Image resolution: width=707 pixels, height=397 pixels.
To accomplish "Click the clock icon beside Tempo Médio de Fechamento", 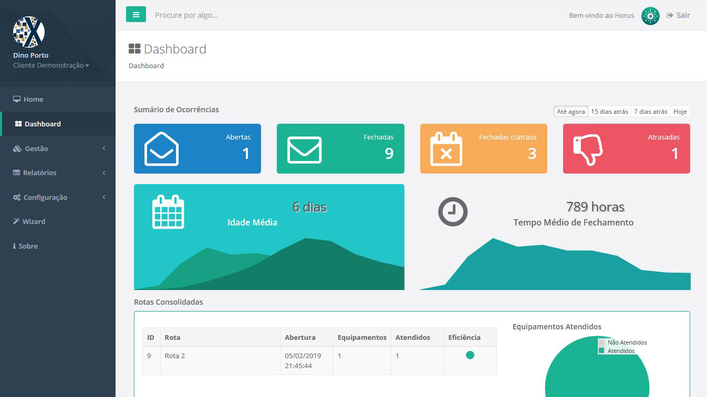I will pyautogui.click(x=453, y=212).
